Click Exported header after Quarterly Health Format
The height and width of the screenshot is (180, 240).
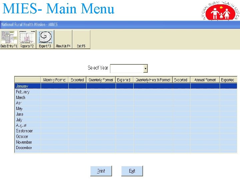click(x=181, y=80)
